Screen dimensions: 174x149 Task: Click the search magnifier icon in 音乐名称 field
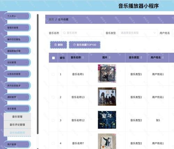point(64,33)
